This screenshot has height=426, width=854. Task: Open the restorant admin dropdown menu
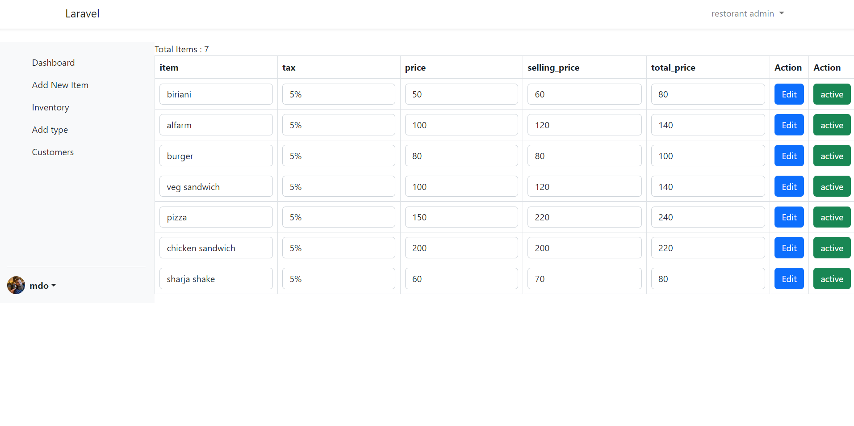click(747, 13)
